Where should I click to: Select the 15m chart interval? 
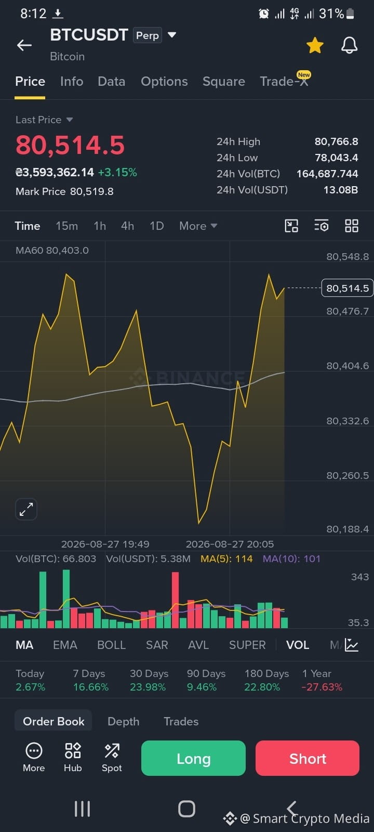tap(67, 226)
